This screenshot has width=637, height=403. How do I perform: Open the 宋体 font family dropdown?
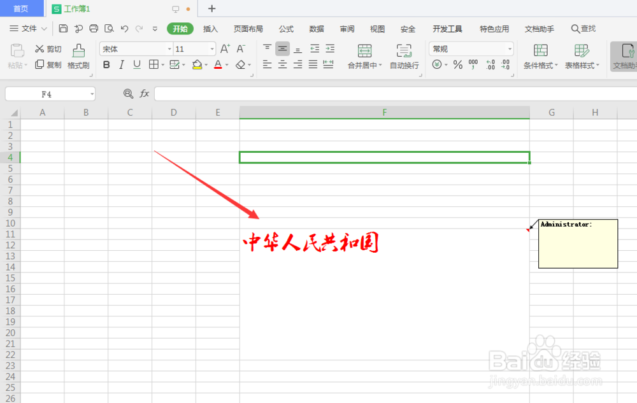169,48
